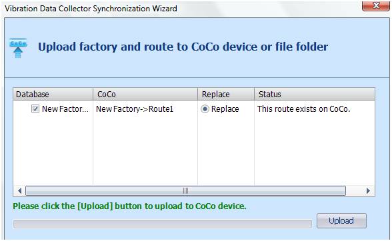Click the CoCo column header
This screenshot has width=392, height=241.
[x=145, y=94]
